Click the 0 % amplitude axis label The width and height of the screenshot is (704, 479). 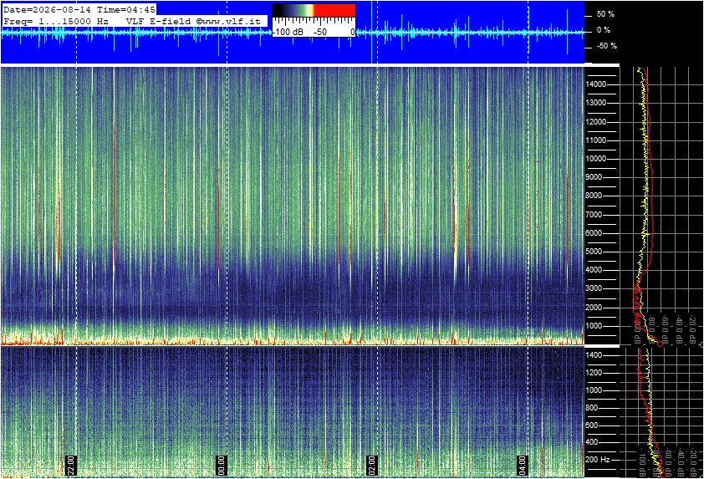[604, 30]
